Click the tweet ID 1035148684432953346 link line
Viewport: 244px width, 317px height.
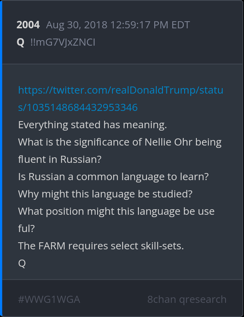(78, 107)
